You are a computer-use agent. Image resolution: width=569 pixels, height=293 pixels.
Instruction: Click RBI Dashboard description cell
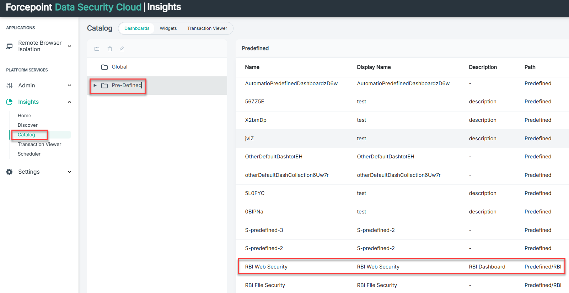tap(487, 267)
